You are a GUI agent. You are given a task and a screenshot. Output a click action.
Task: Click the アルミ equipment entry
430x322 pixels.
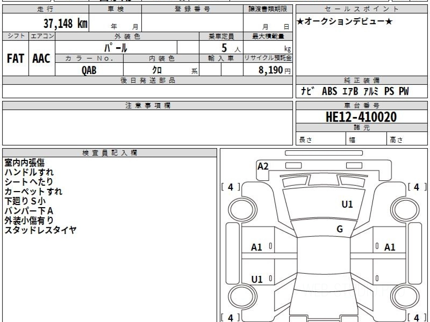[371, 92]
